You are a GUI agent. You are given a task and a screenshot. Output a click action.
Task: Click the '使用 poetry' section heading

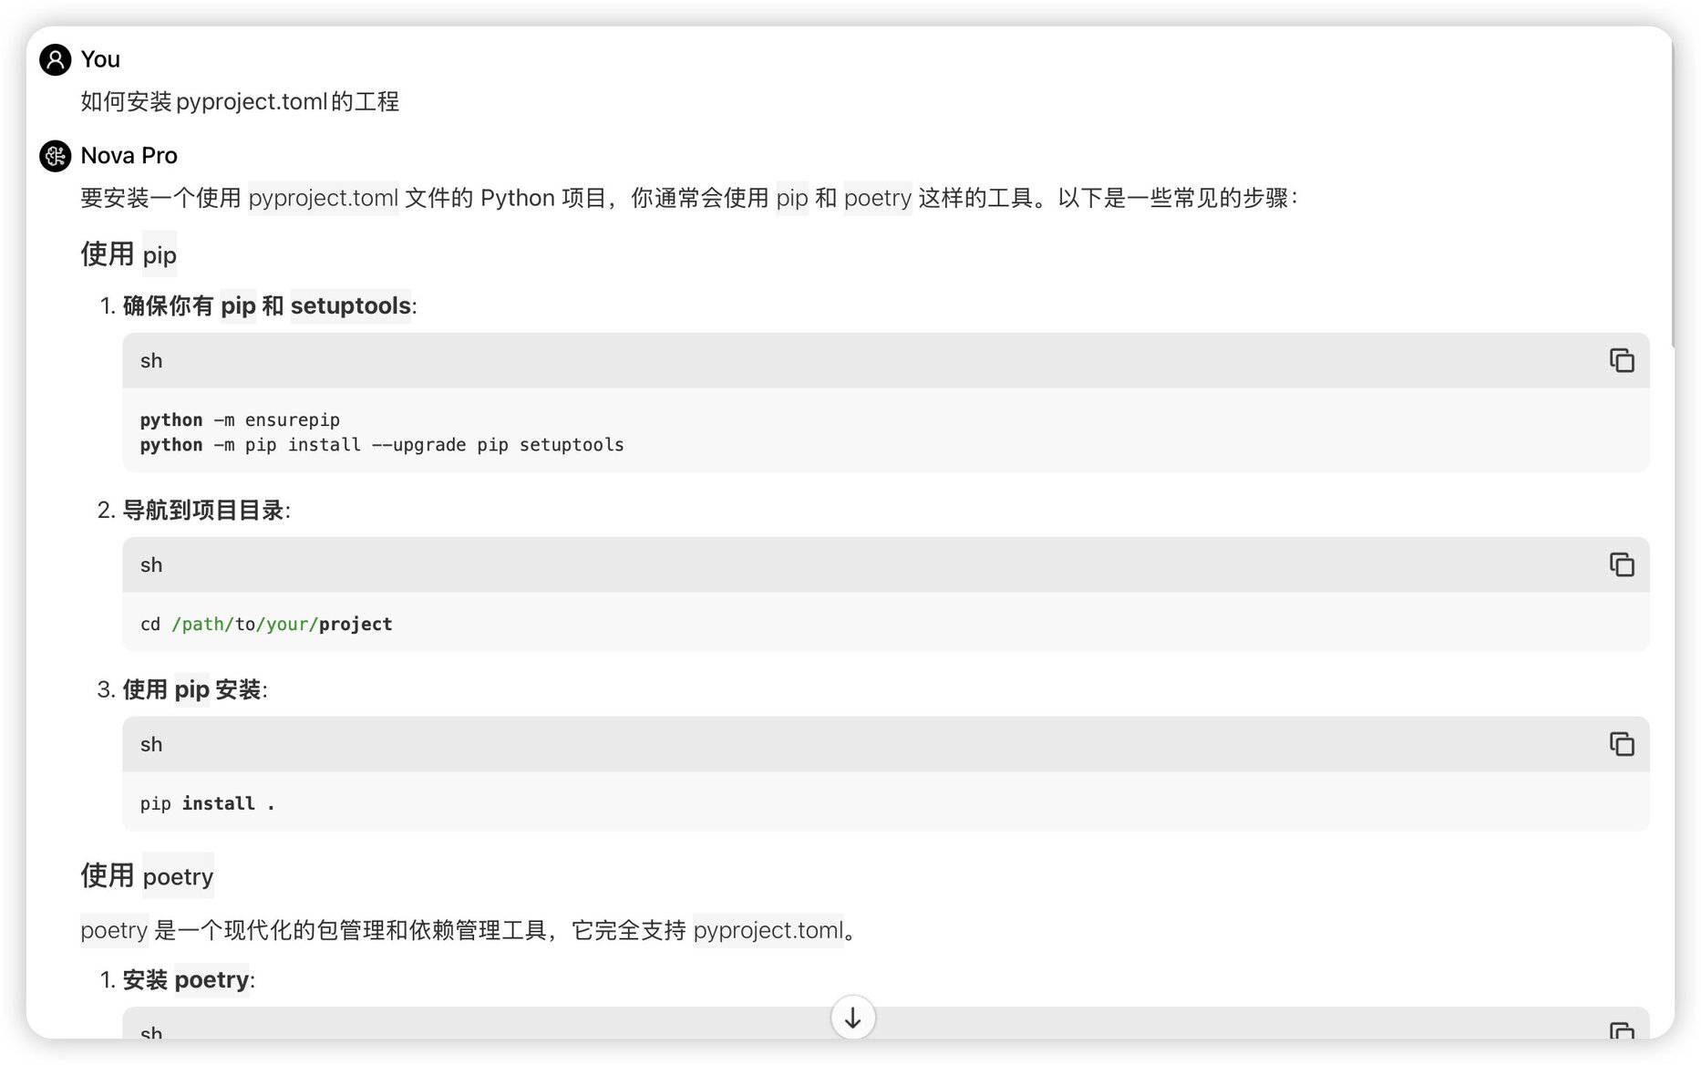click(147, 876)
